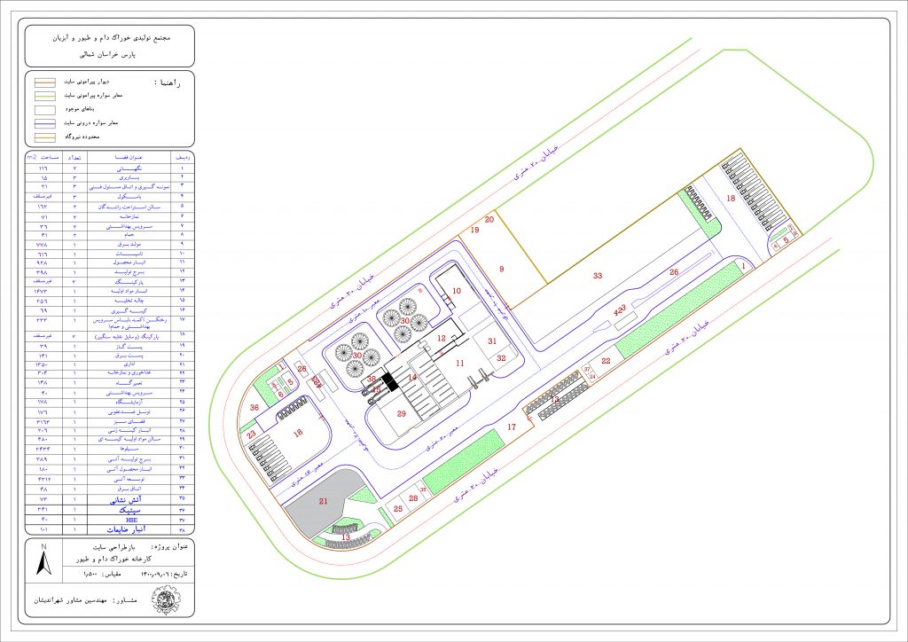This screenshot has width=908, height=642.
Task: Click building number 11 in the plan
Action: tap(459, 364)
